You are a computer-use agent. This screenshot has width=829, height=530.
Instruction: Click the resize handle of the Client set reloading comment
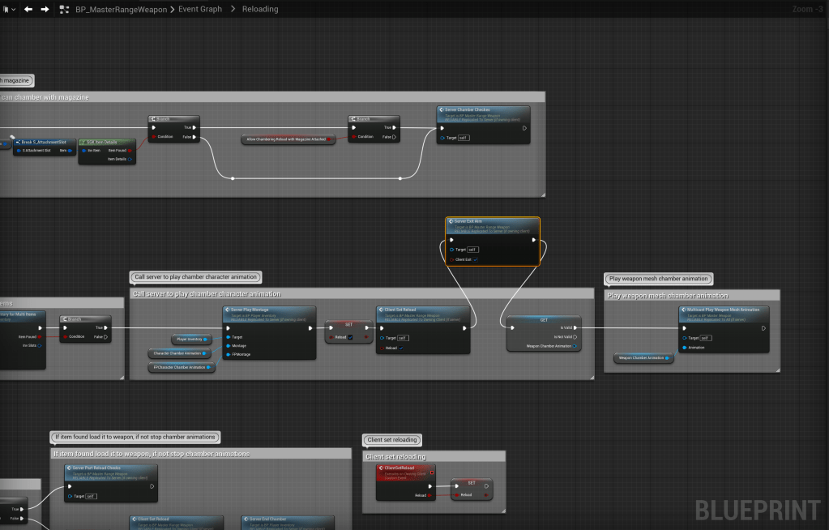[502, 509]
